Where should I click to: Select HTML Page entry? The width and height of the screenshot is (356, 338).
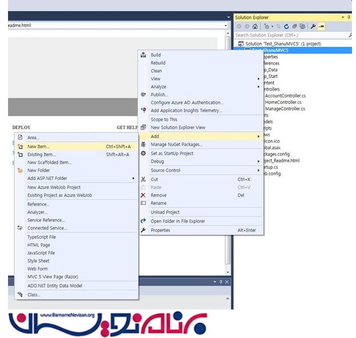coord(38,245)
